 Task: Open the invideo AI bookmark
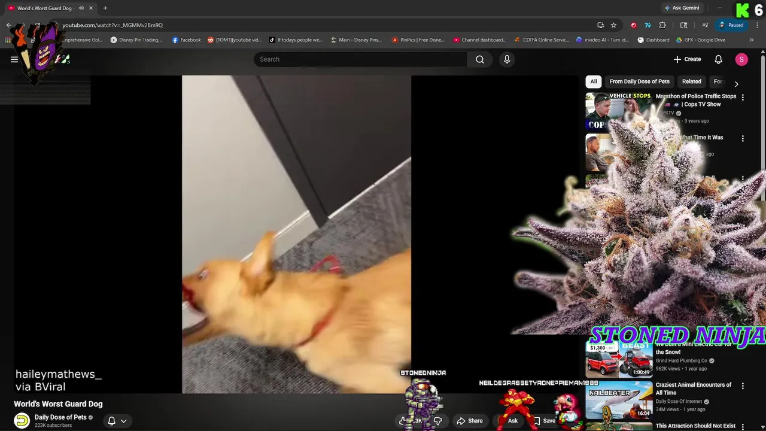[x=602, y=40]
